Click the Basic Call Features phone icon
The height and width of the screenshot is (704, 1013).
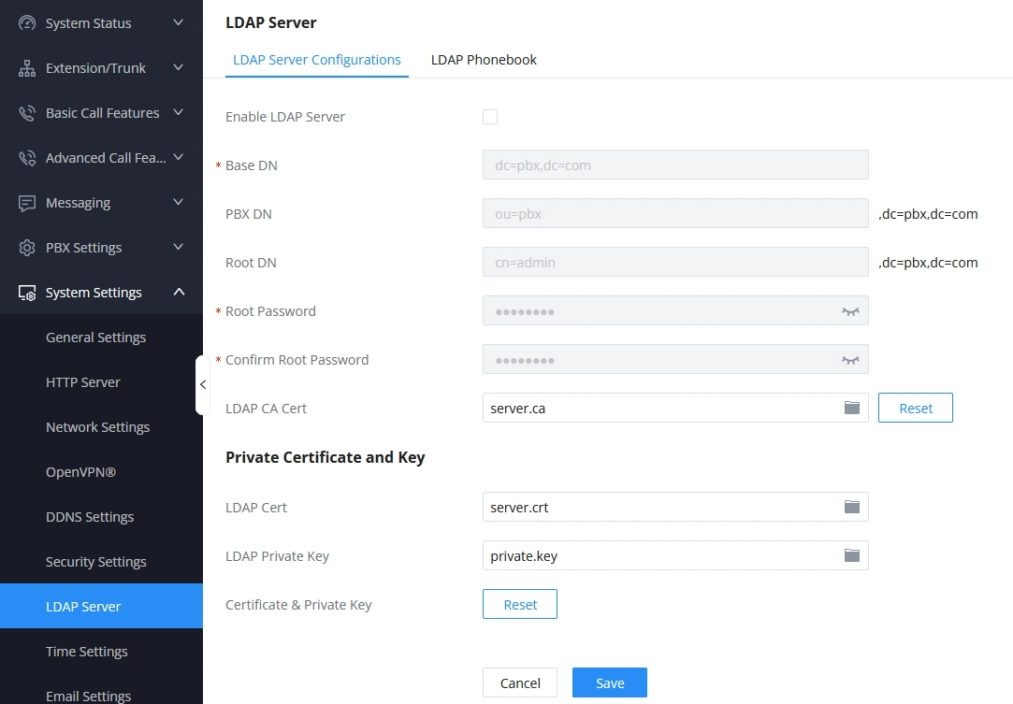(x=27, y=113)
